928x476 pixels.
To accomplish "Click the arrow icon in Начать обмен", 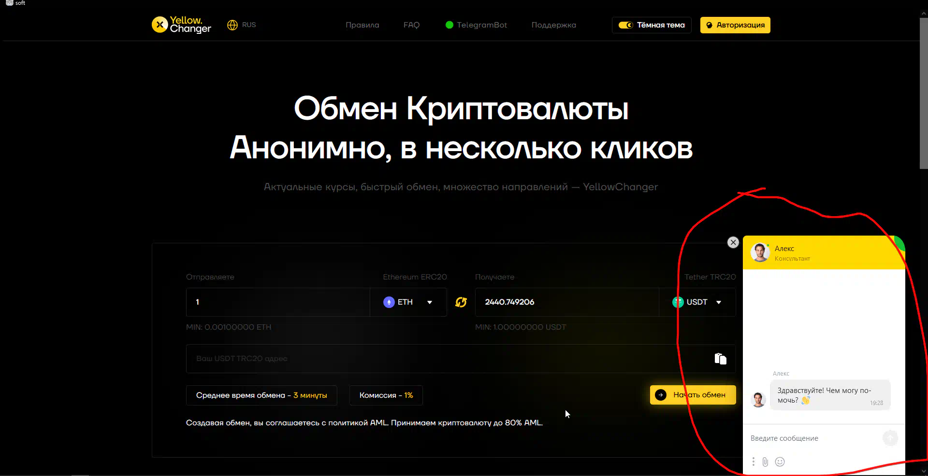I will [661, 395].
